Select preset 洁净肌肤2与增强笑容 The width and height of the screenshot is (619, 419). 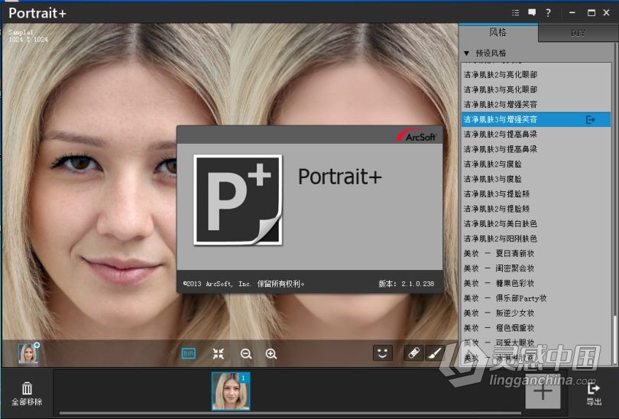click(536, 105)
